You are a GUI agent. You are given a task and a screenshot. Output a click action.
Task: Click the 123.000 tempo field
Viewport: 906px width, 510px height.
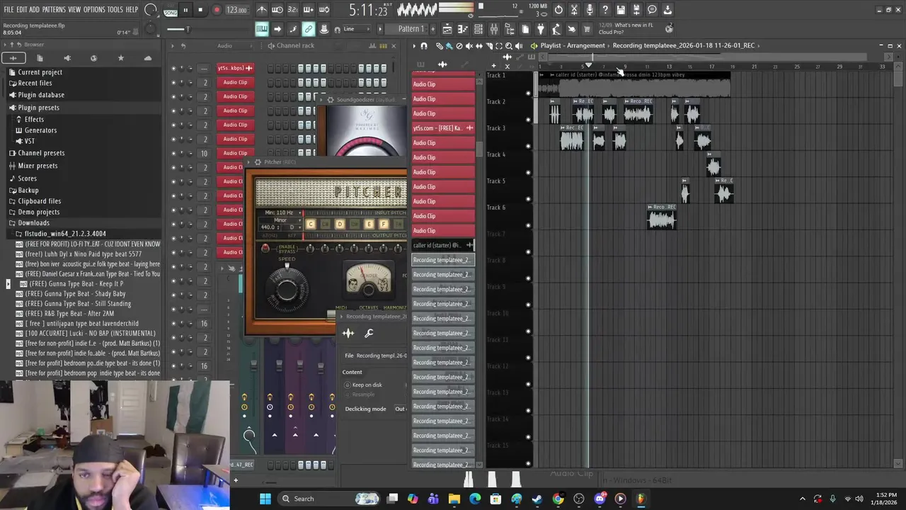pos(236,10)
